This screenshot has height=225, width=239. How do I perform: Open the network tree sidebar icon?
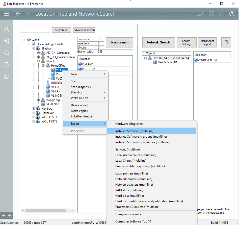pos(6,41)
